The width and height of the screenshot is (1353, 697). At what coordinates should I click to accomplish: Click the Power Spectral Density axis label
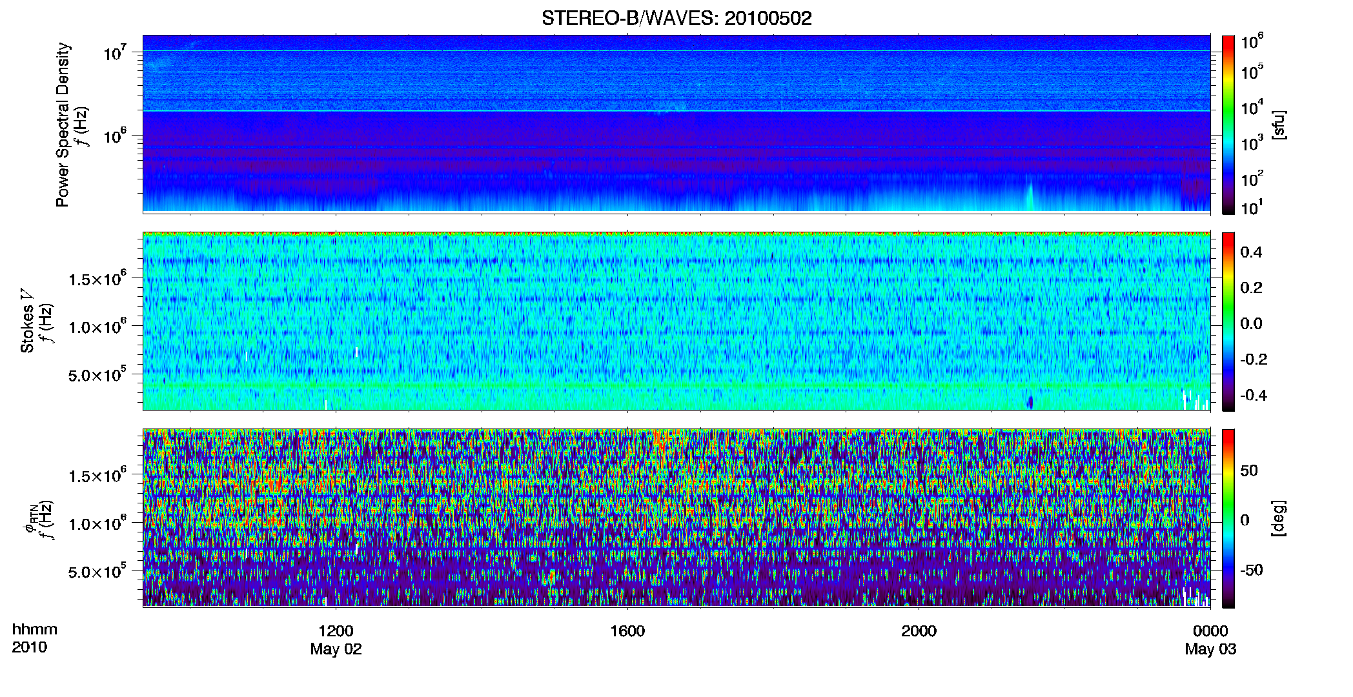pyautogui.click(x=63, y=125)
